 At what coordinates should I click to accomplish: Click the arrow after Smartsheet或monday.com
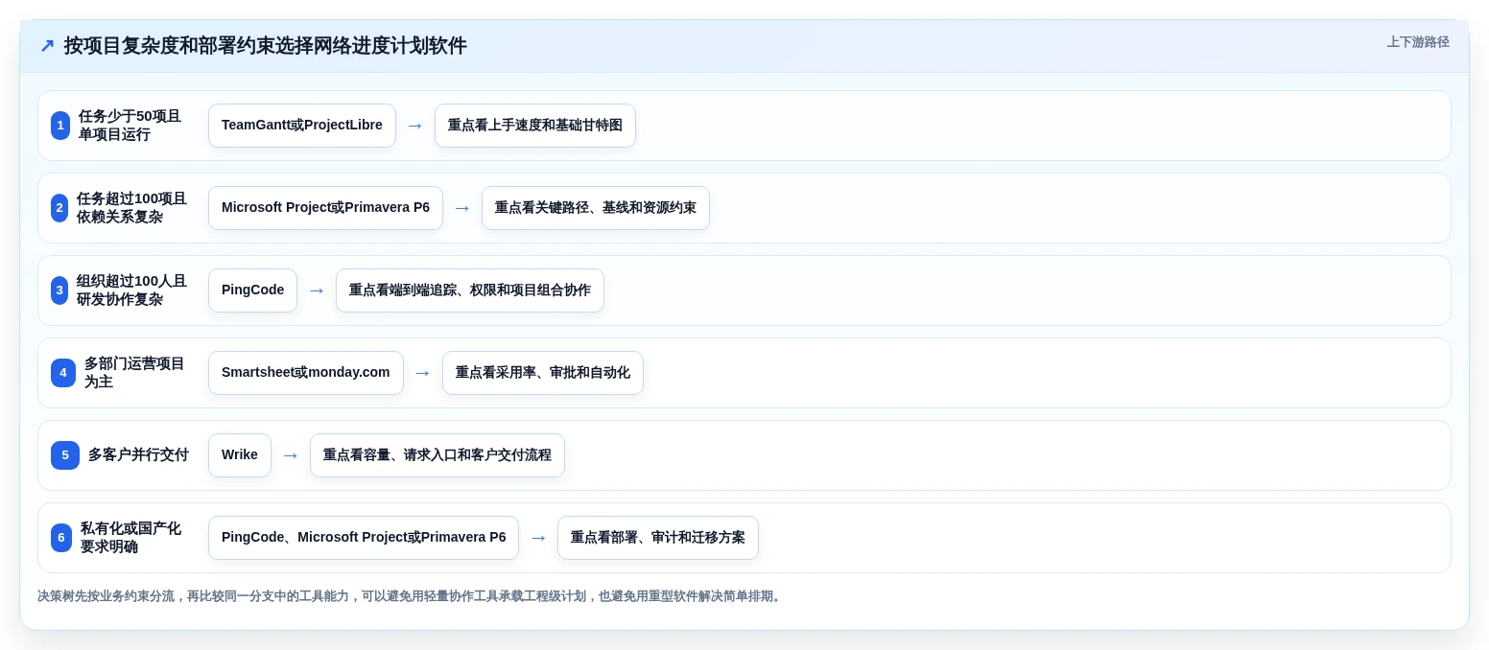pos(423,373)
